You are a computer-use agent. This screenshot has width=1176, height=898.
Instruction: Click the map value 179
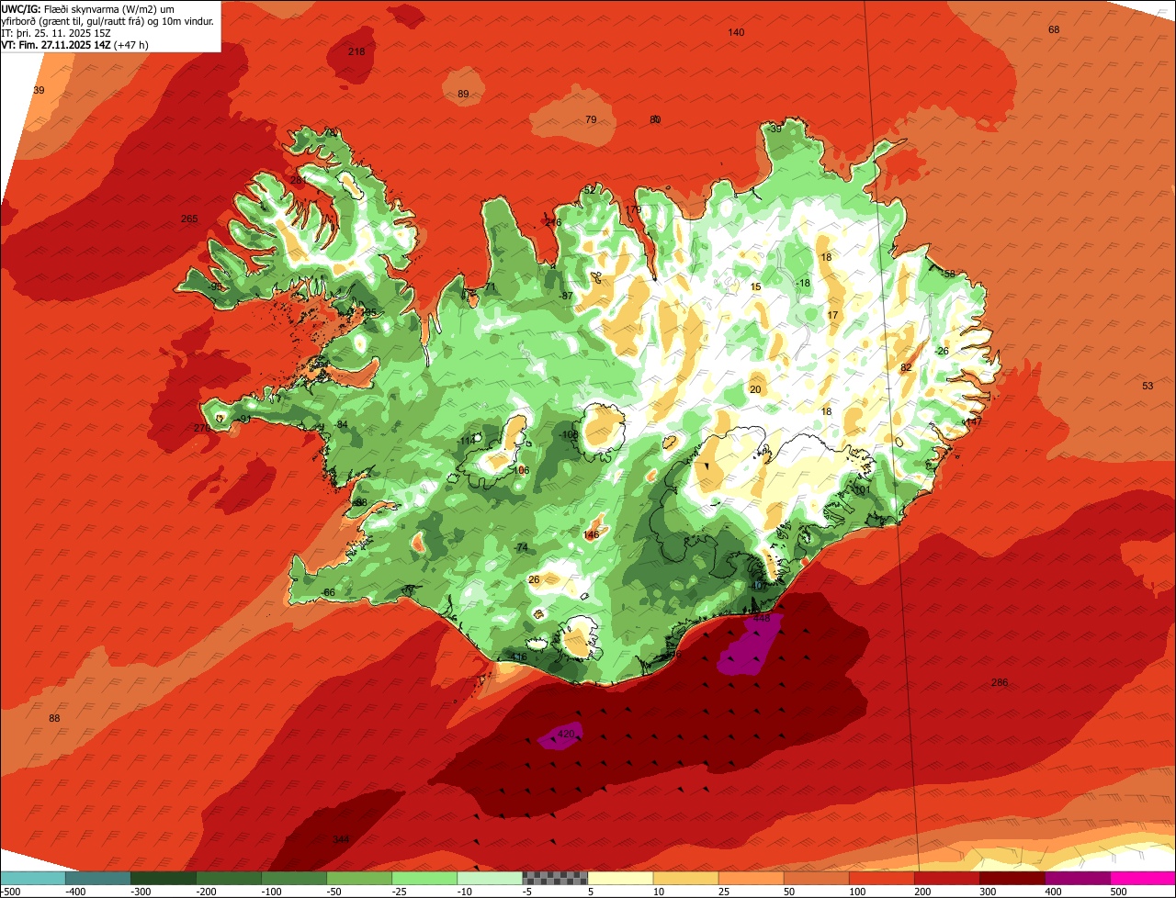point(634,209)
